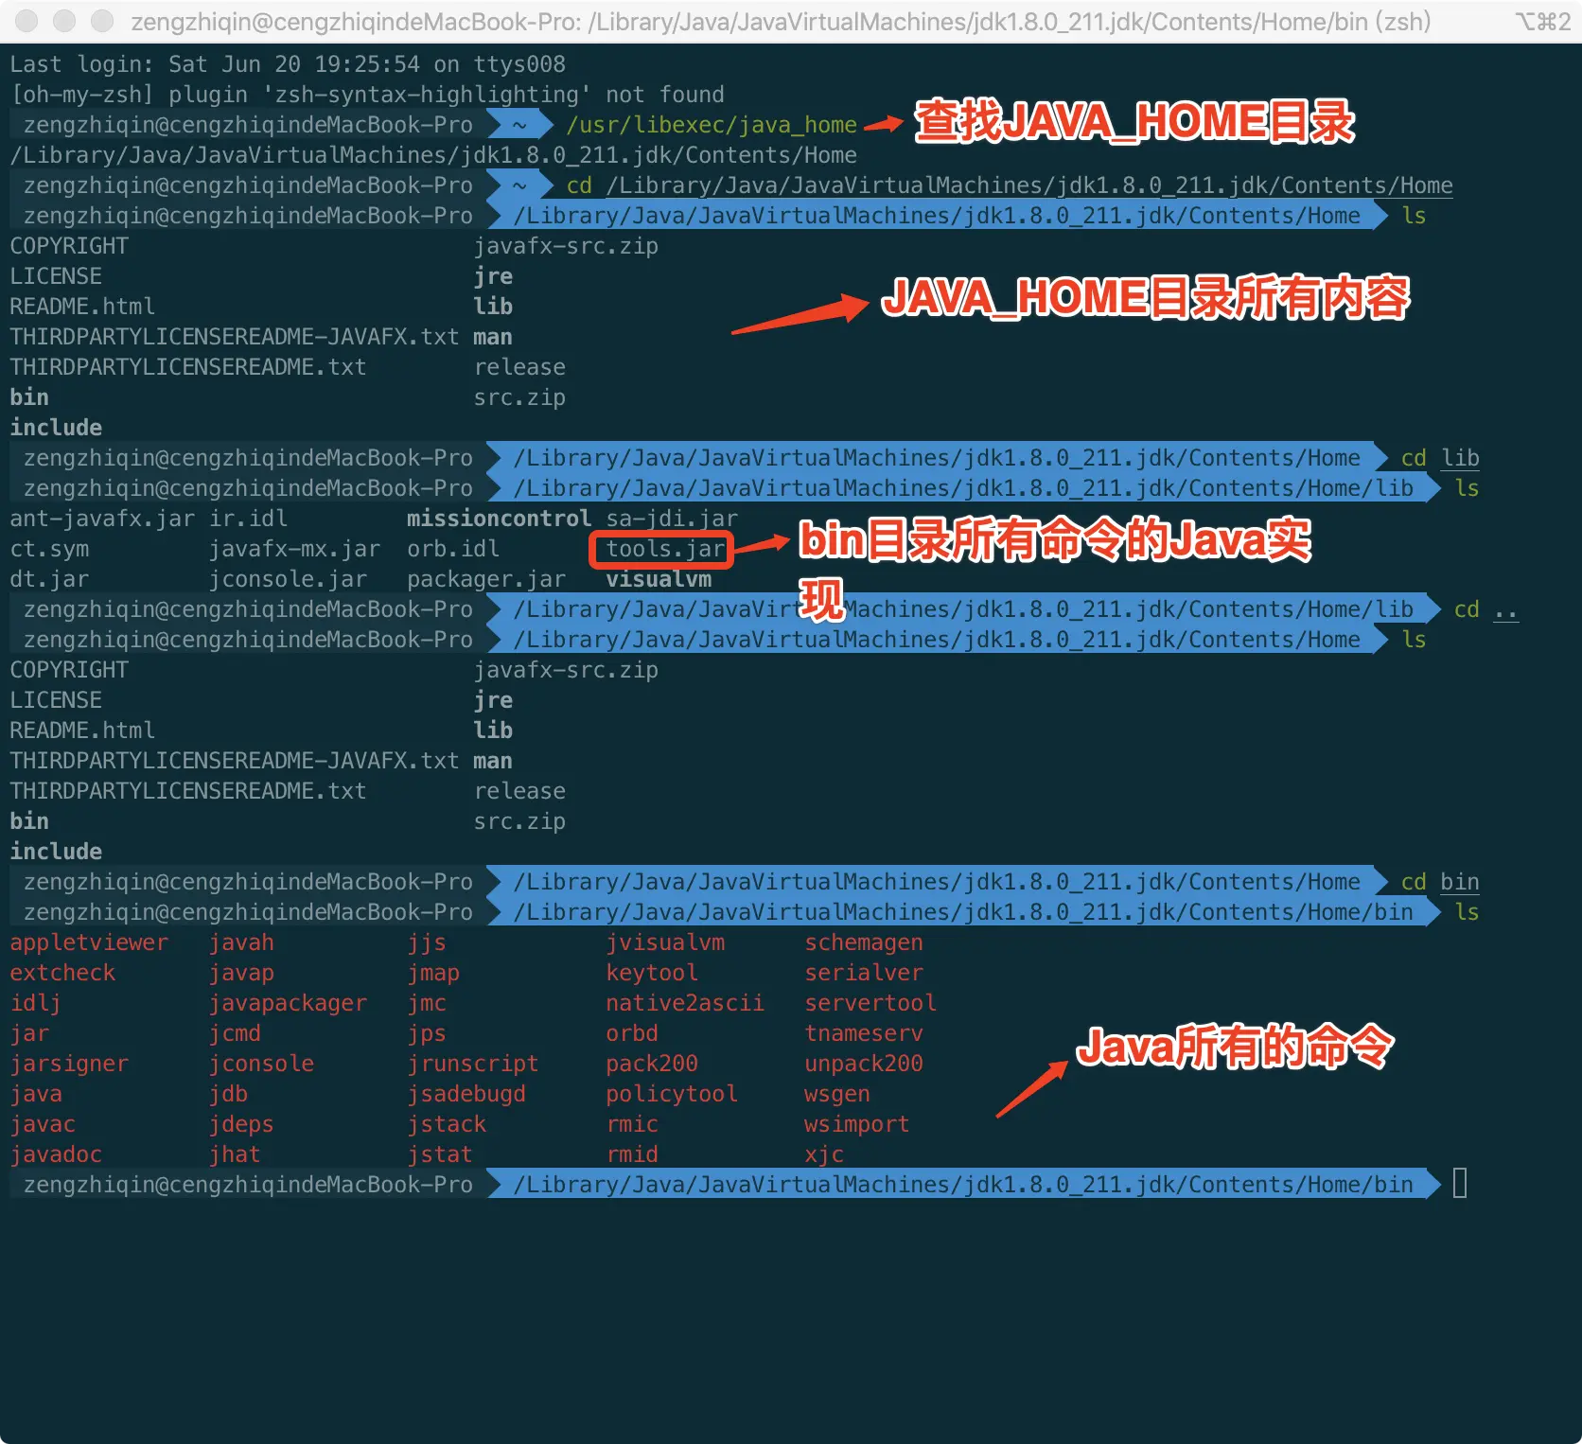Click the red close window button

(x=28, y=21)
